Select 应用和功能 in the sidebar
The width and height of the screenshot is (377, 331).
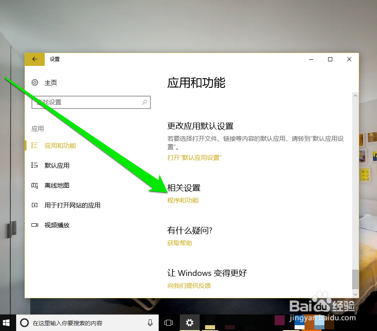click(60, 145)
